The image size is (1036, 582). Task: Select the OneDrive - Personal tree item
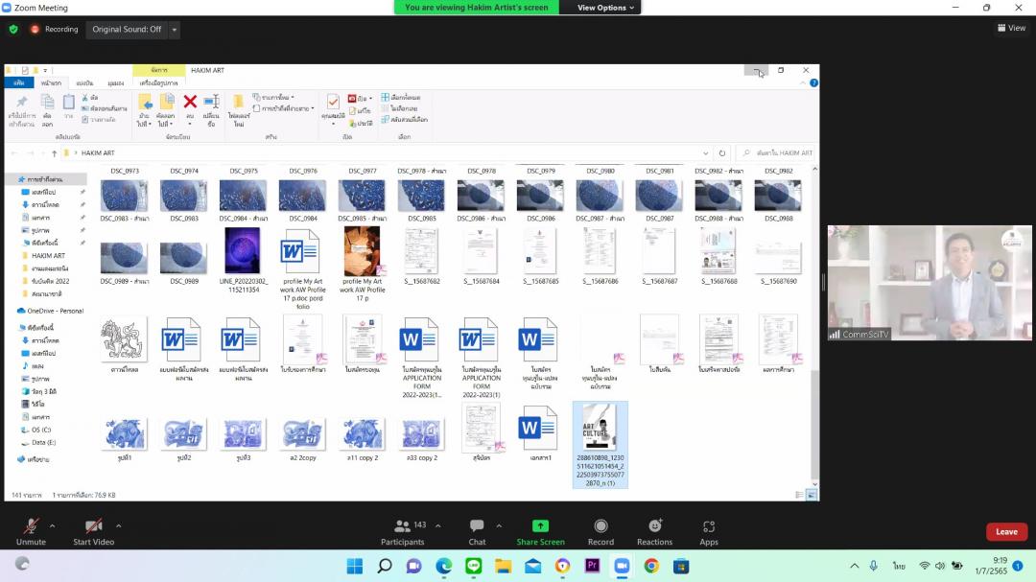[55, 311]
